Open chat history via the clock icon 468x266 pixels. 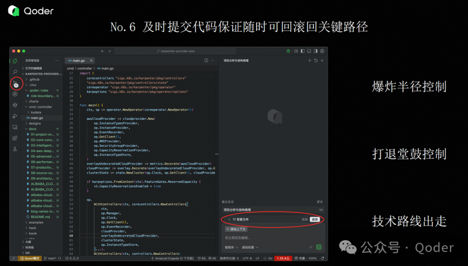[316, 61]
